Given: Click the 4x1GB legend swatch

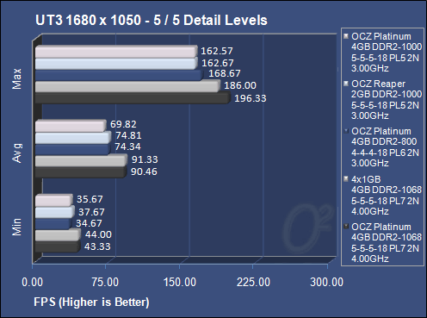Looking at the screenshot, I should (346, 179).
